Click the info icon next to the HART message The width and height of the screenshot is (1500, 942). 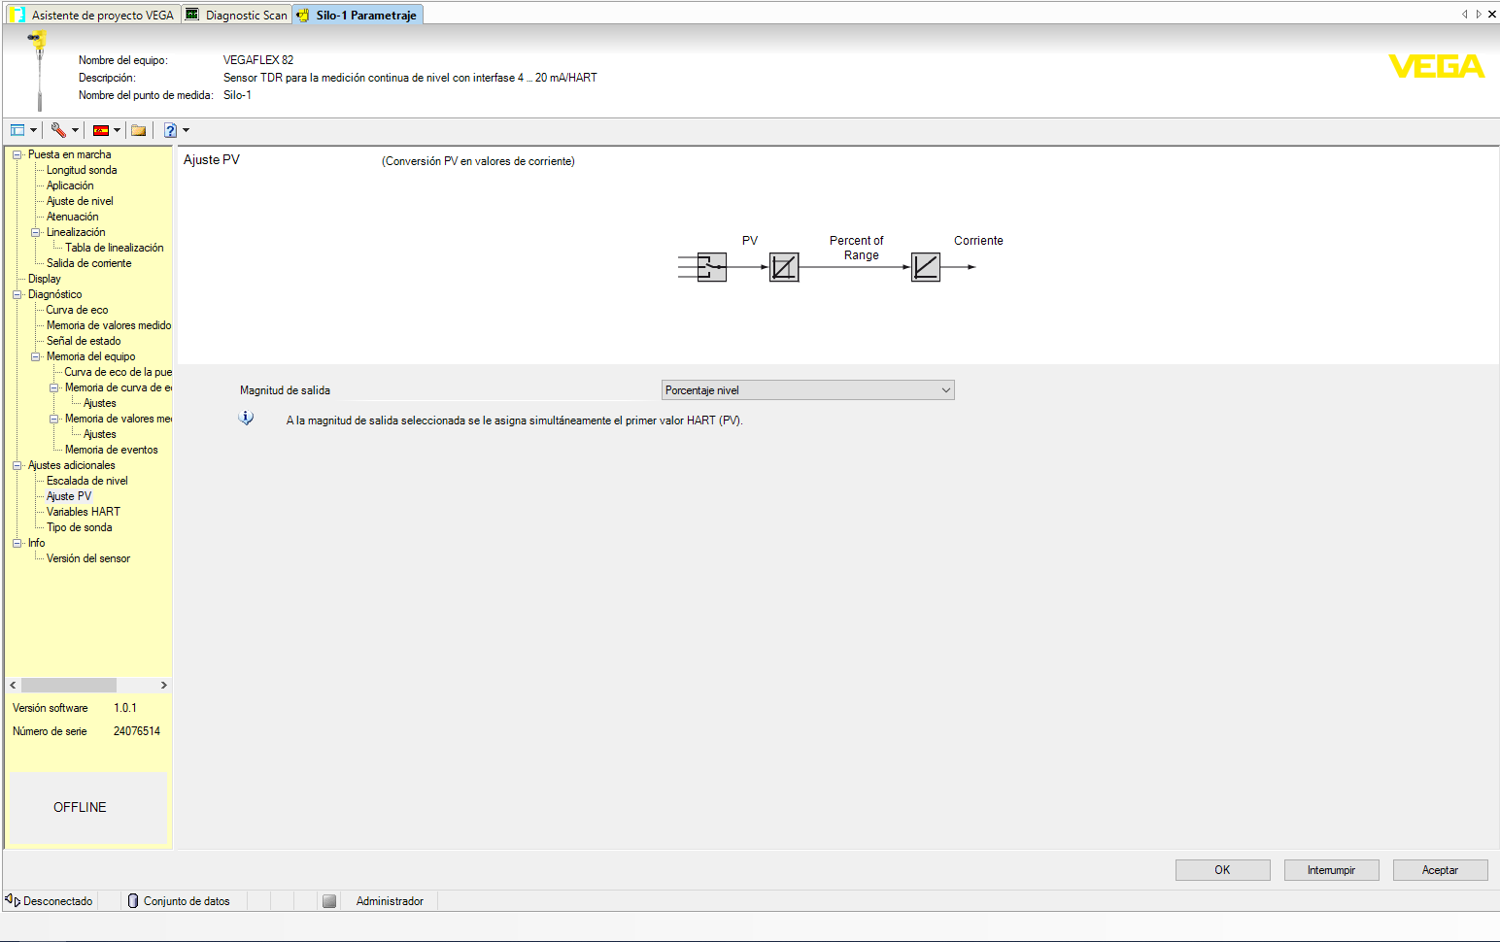(x=246, y=418)
